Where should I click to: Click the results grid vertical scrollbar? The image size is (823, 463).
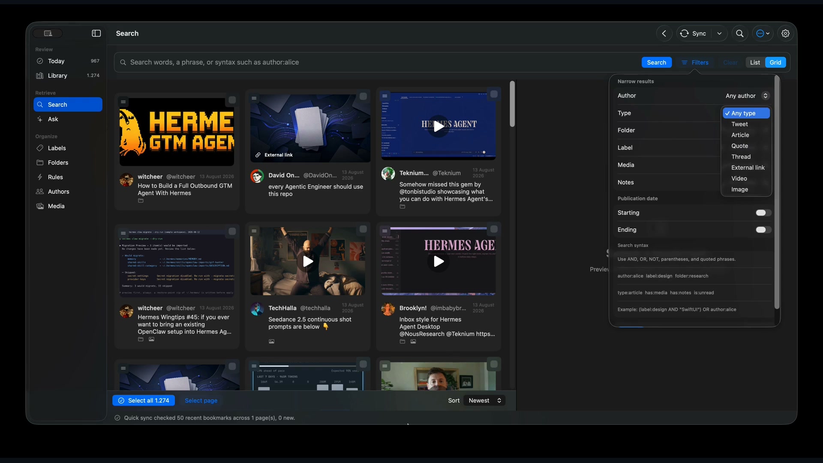tap(512, 104)
